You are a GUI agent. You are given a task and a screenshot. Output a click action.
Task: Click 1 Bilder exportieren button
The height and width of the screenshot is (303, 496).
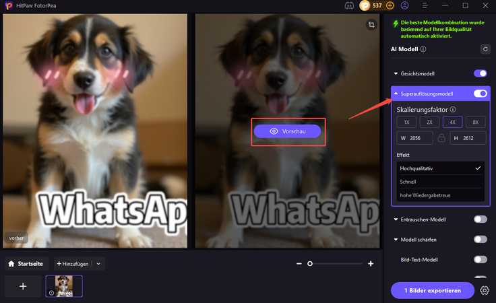(x=433, y=290)
